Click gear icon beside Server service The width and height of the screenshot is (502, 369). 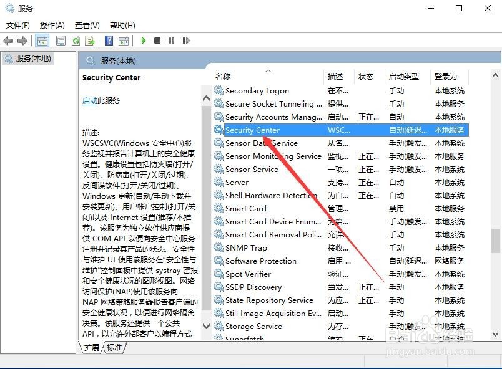(x=219, y=182)
